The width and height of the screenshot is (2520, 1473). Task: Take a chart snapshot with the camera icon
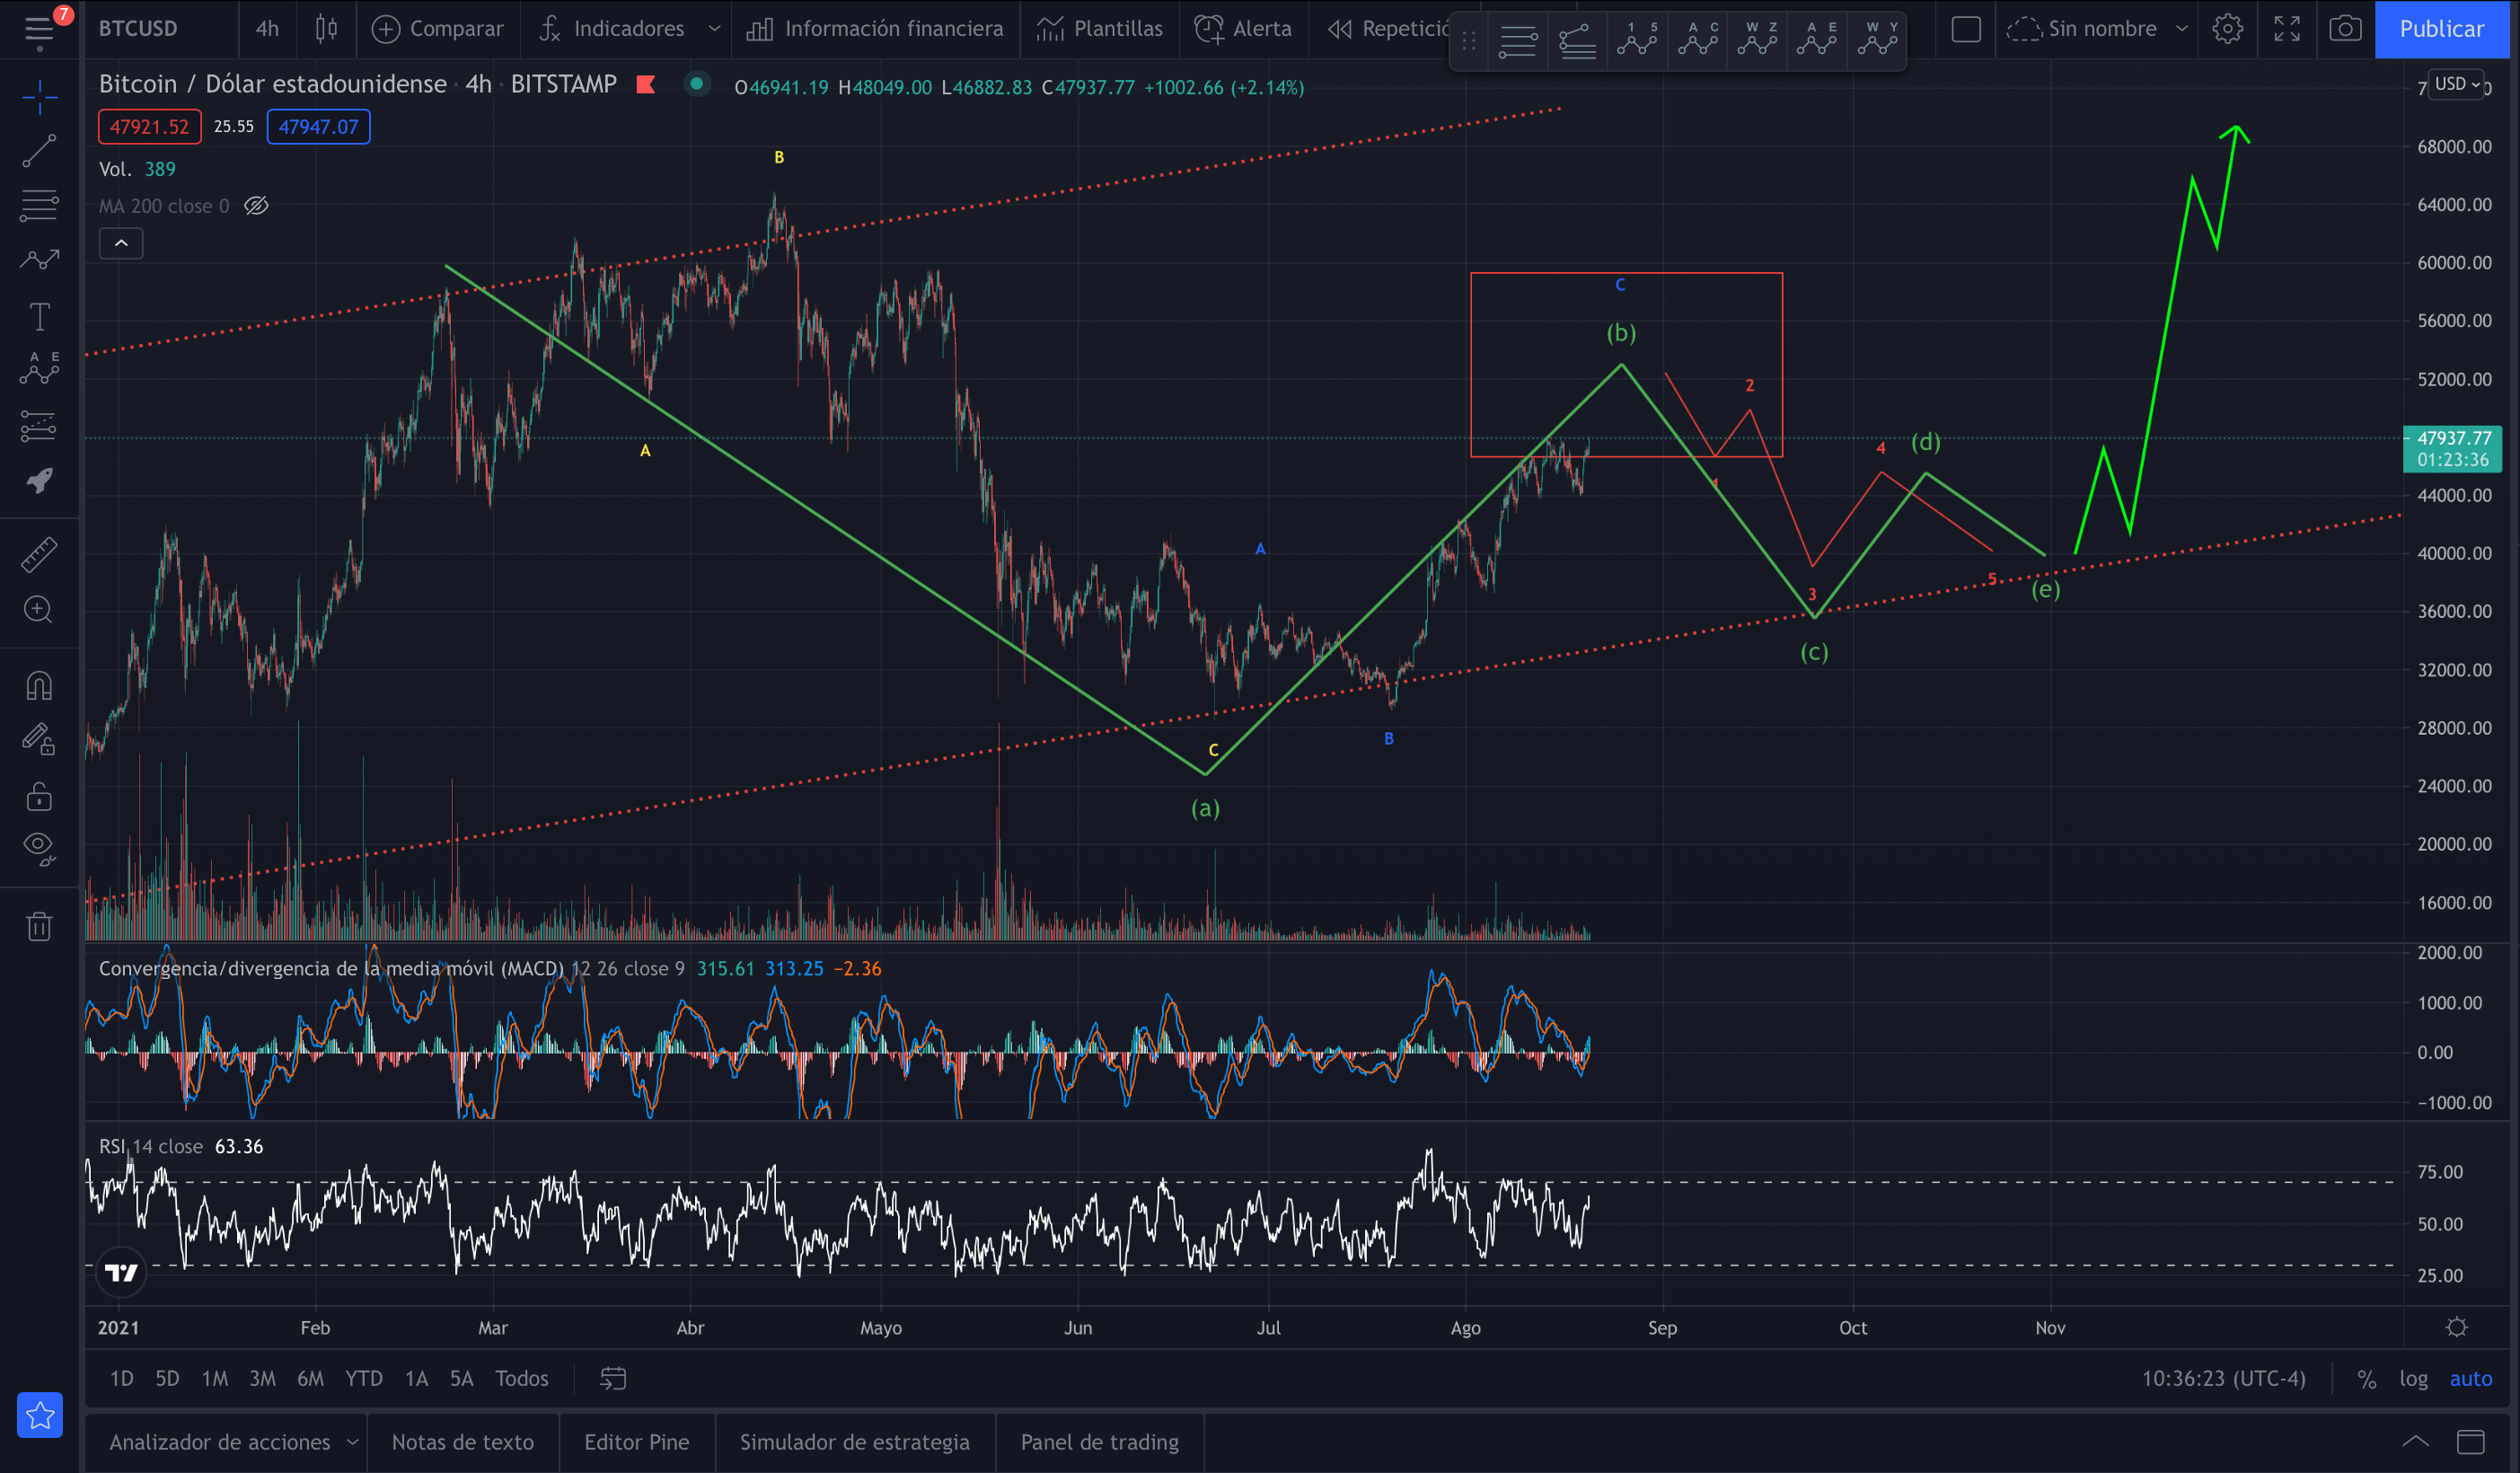[x=2344, y=29]
